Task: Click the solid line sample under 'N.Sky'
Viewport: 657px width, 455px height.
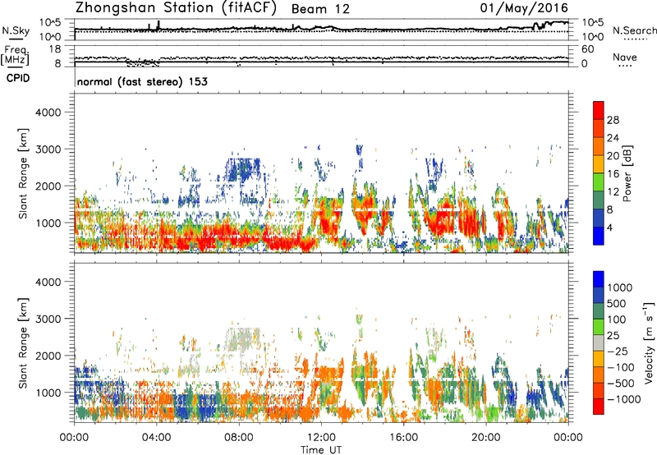Action: pyautogui.click(x=16, y=39)
